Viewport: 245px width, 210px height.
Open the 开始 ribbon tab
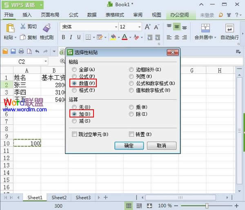(x=9, y=15)
